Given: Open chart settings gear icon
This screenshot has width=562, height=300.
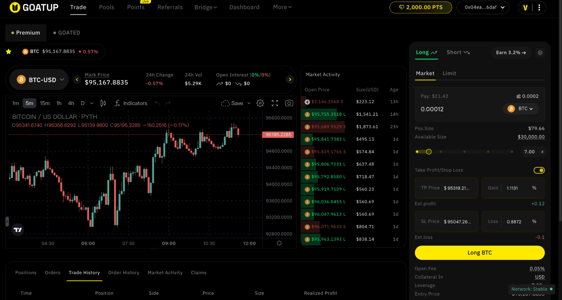Looking at the screenshot, I should (260, 103).
